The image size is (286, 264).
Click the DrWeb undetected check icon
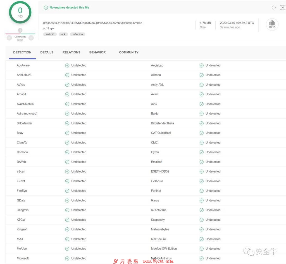[x=67, y=162]
